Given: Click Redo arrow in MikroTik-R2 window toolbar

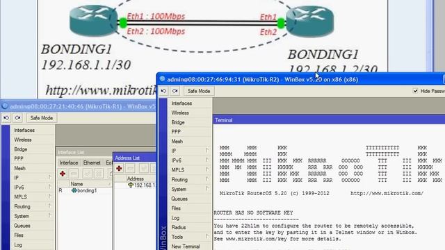Looking at the screenshot, I should click(175, 91).
